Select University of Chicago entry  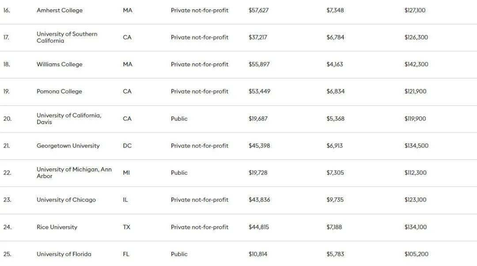[x=66, y=200]
